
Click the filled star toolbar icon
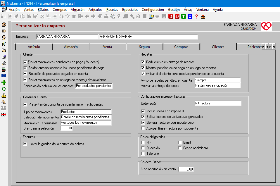[74, 16]
